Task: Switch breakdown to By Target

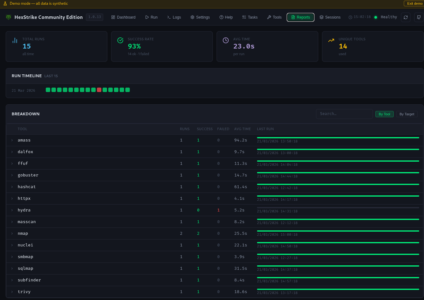Action: point(407,114)
